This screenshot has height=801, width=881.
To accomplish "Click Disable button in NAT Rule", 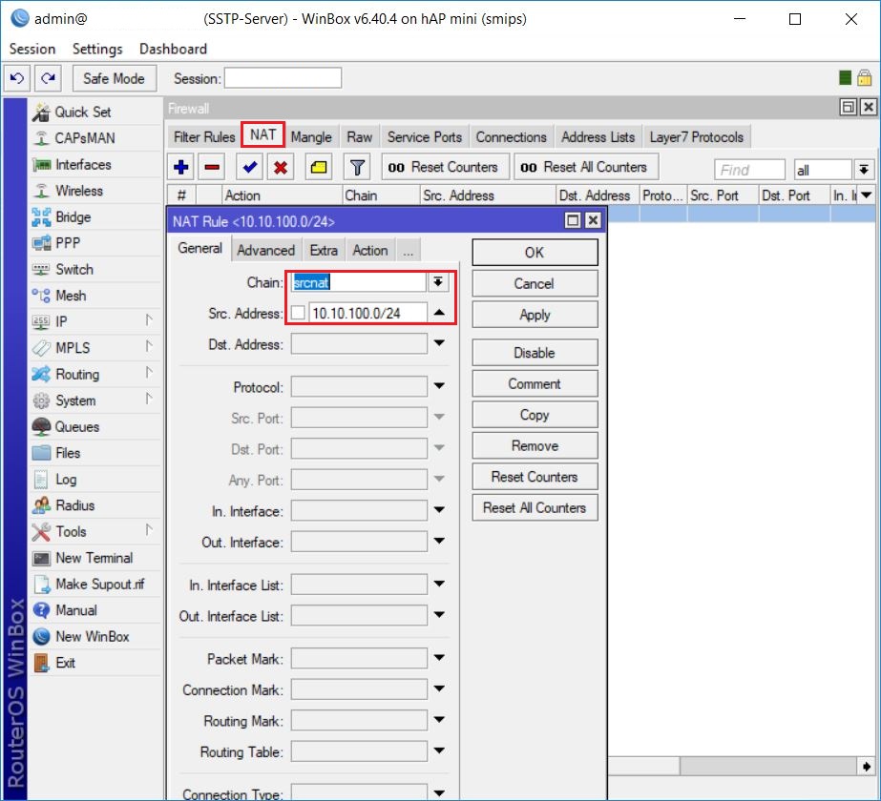I will click(x=535, y=353).
